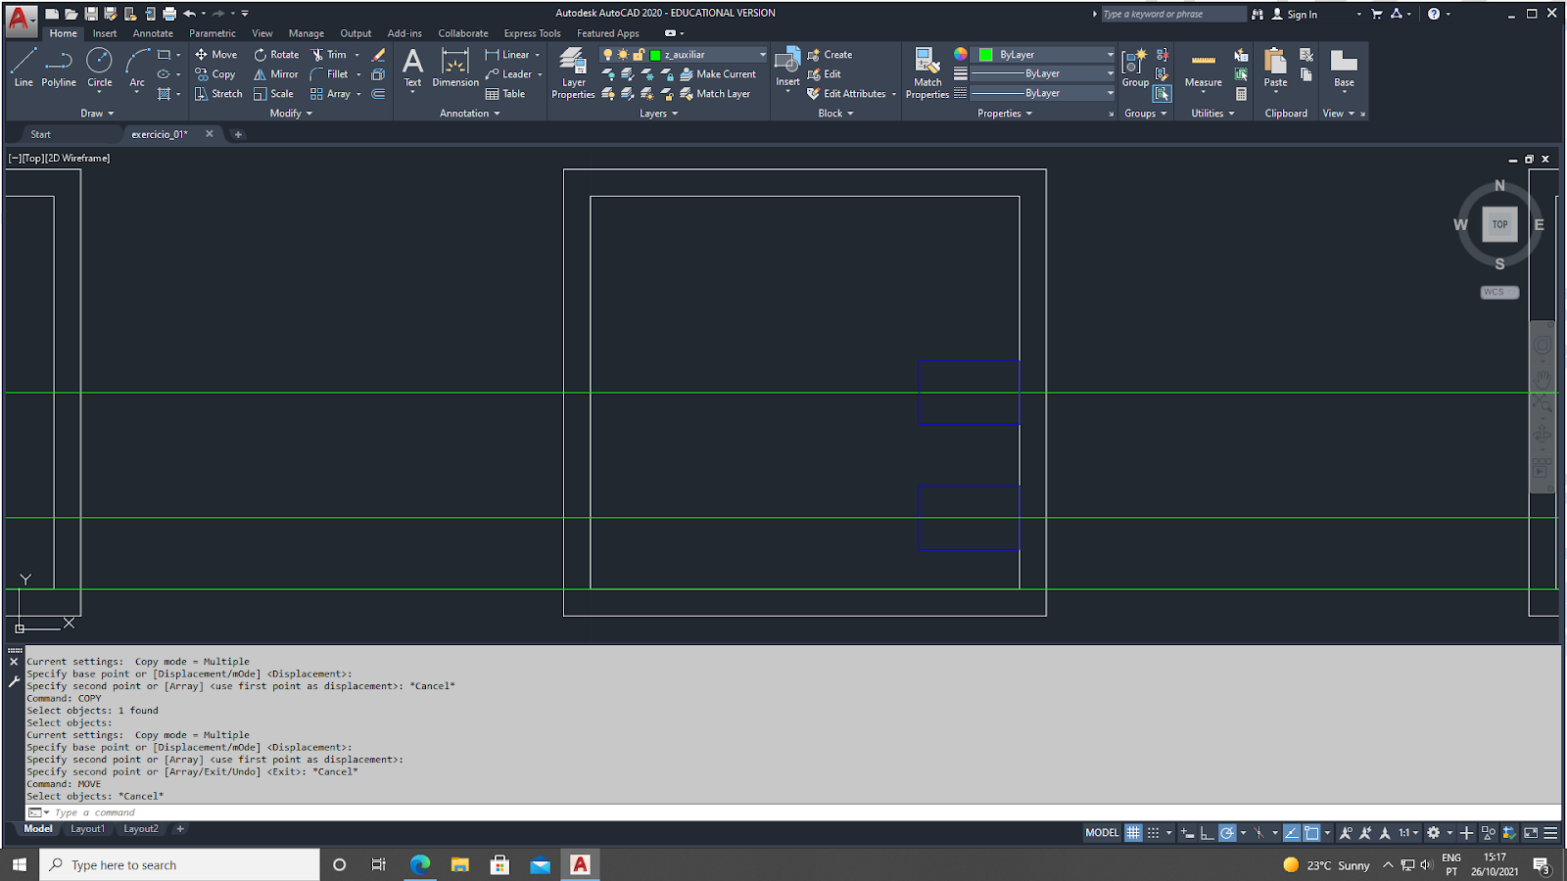Viewport: 1567px width, 881px height.
Task: Switch to Layout1 tab
Action: tap(87, 829)
